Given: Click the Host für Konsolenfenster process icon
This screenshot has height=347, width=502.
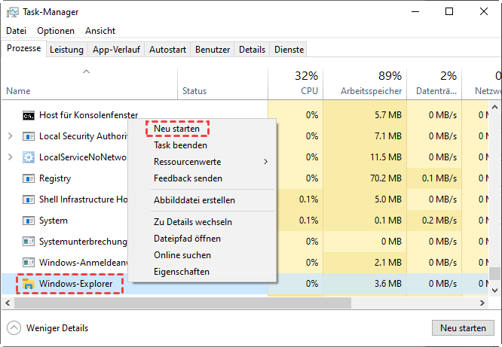Looking at the screenshot, I should pos(29,115).
